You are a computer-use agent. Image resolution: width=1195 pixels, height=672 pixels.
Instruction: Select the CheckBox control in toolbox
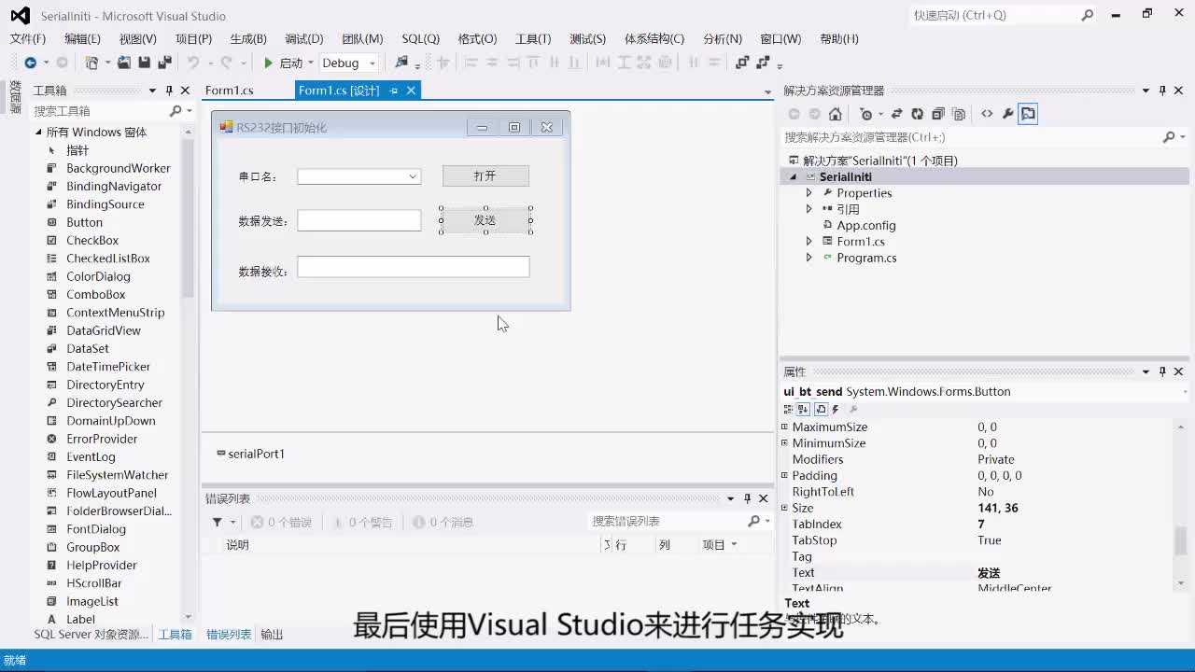pyautogui.click(x=92, y=240)
